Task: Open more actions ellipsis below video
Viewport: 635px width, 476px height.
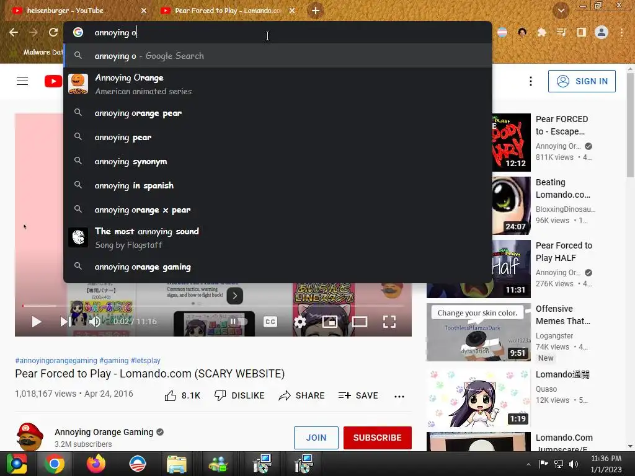Action: coord(399,397)
